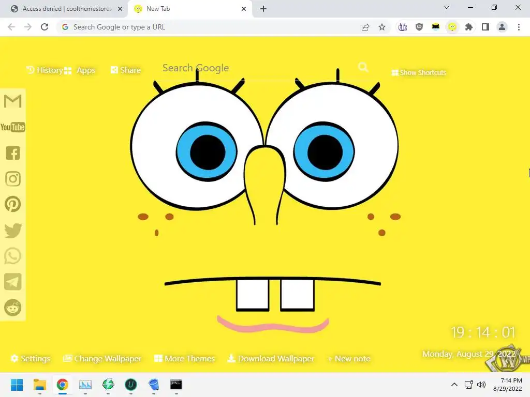Bookmark this tab with star icon
The image size is (530, 397).
point(382,27)
